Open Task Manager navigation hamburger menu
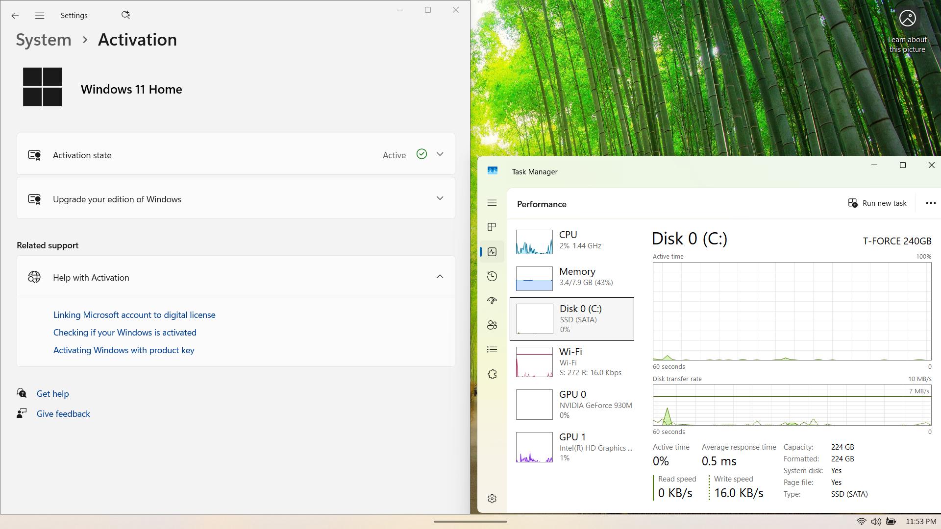The height and width of the screenshot is (529, 941). (492, 203)
